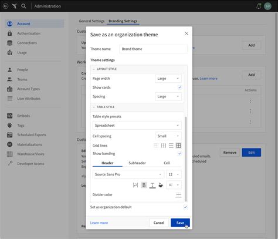Close the Save as organization theme dialog
278x239 pixels.
pyautogui.click(x=187, y=33)
